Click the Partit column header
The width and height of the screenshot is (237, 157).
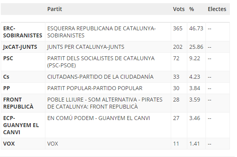(54, 9)
